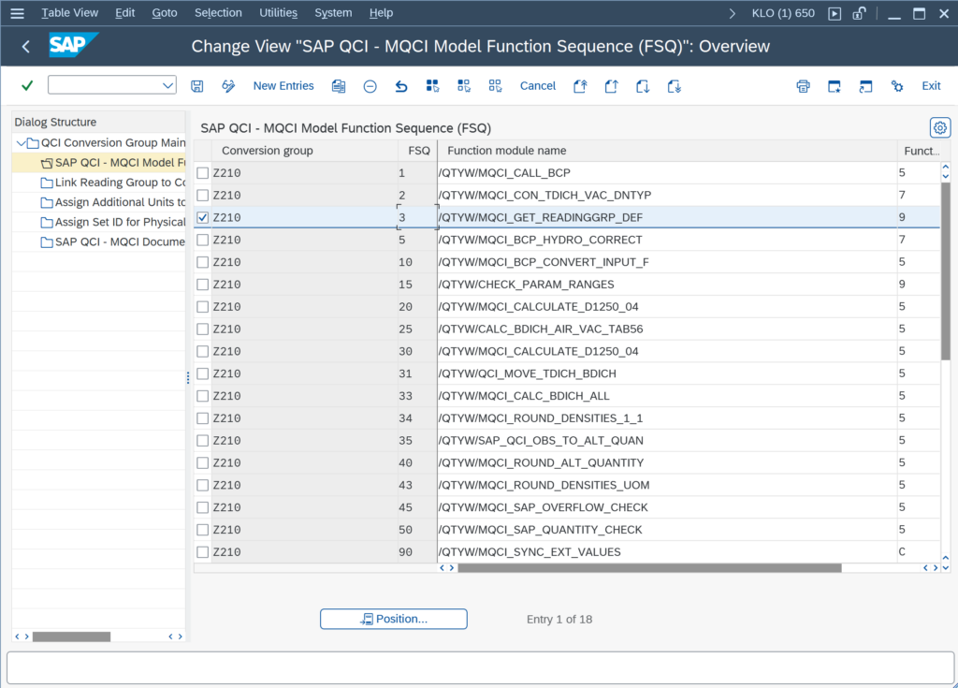Image resolution: width=958 pixels, height=688 pixels.
Task: Click the lock icon in the title bar
Action: [859, 13]
